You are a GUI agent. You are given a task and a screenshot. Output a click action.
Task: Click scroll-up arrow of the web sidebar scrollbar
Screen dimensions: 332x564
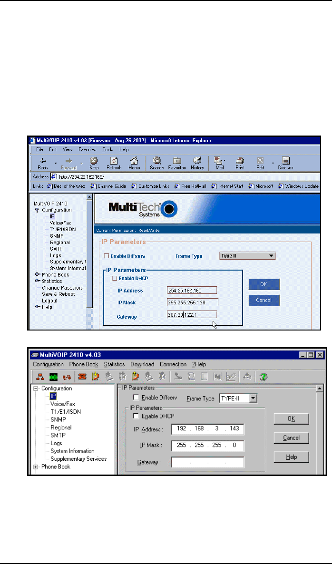[x=89, y=197]
